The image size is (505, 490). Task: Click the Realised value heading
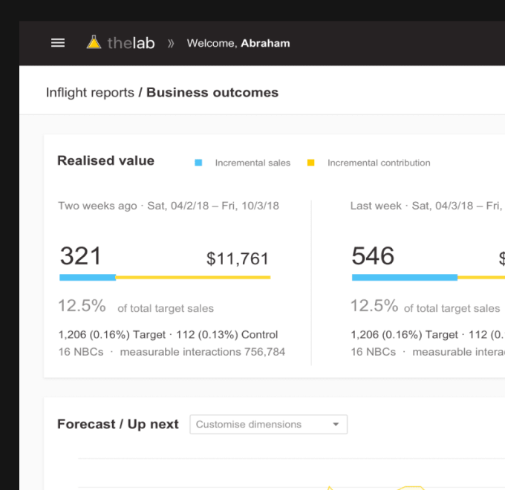106,160
